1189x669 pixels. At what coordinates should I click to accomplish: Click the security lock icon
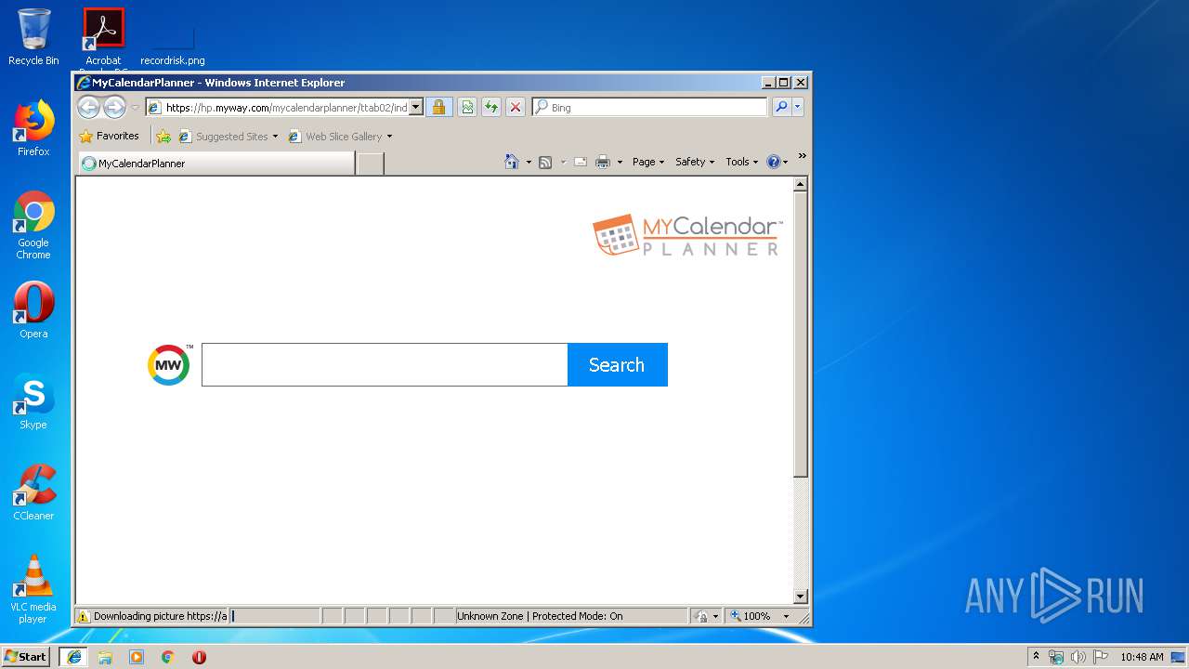click(439, 107)
